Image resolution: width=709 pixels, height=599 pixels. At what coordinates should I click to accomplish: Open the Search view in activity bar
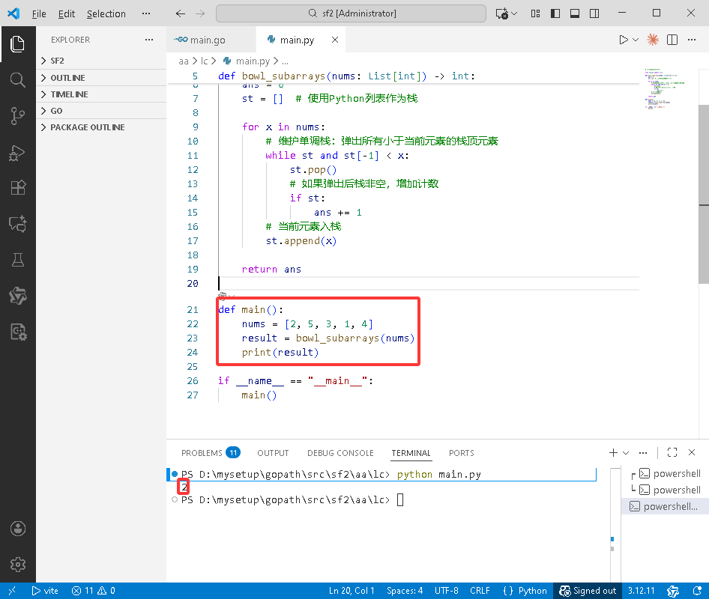point(18,80)
